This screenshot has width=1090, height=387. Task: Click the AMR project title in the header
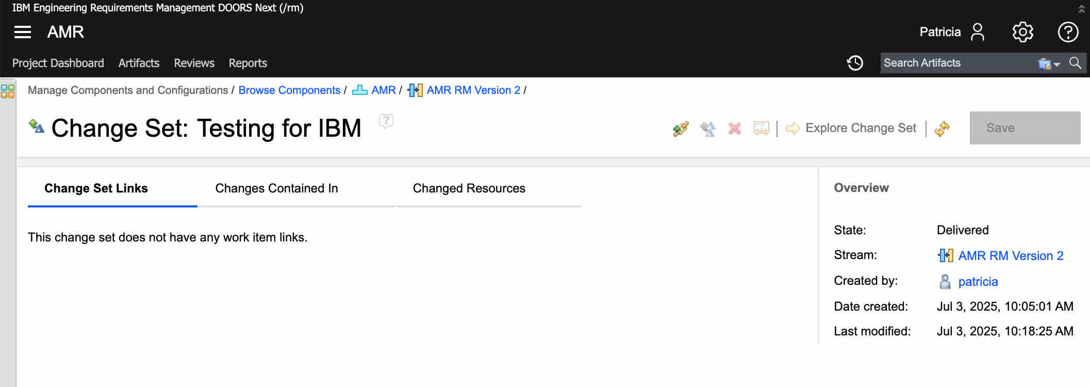click(x=65, y=32)
